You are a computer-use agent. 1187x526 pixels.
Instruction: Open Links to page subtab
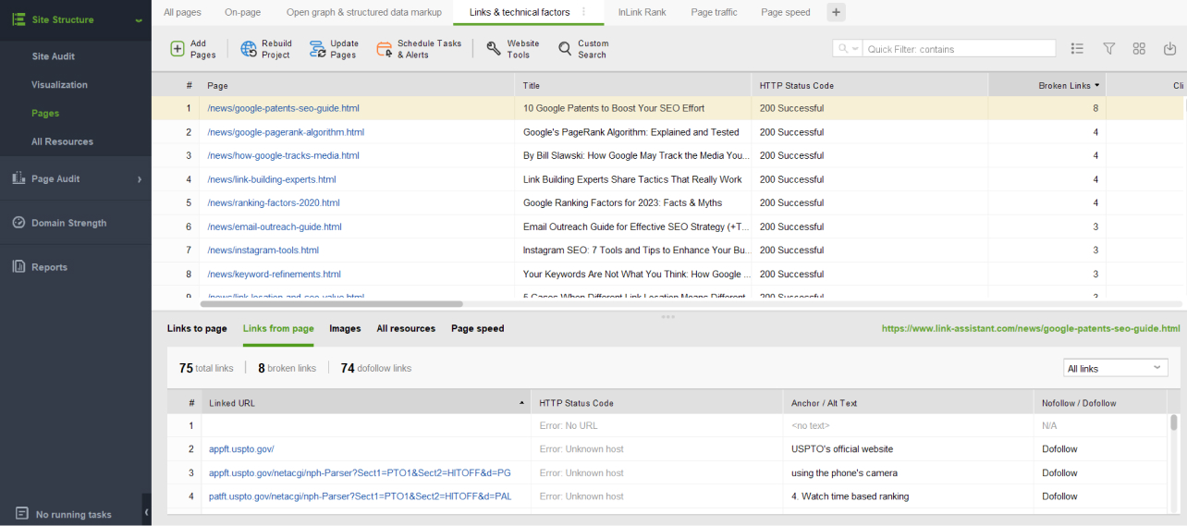point(197,328)
